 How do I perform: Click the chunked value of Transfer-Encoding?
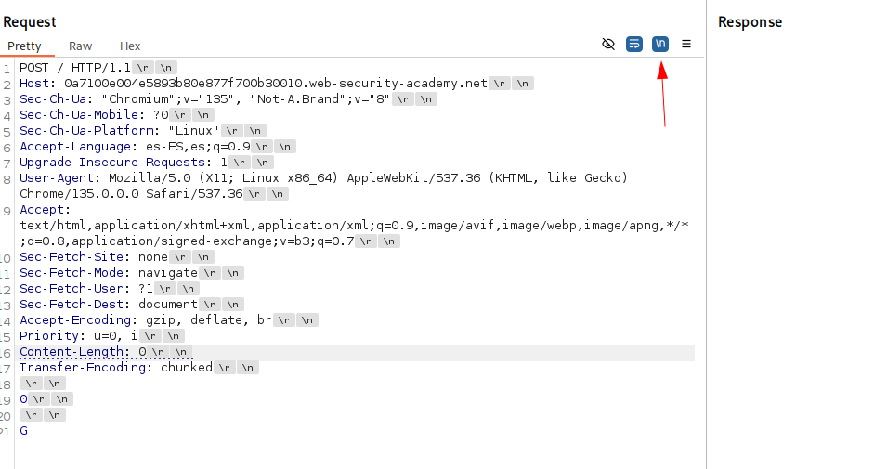tap(187, 369)
